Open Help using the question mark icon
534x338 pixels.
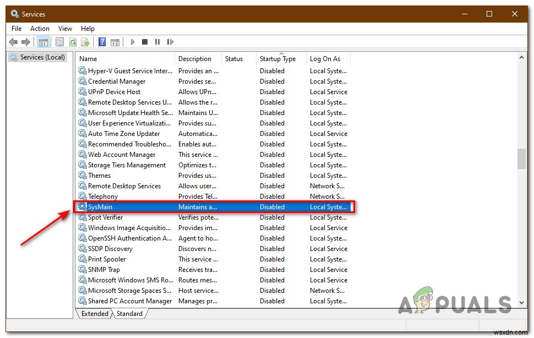pyautogui.click(x=102, y=41)
